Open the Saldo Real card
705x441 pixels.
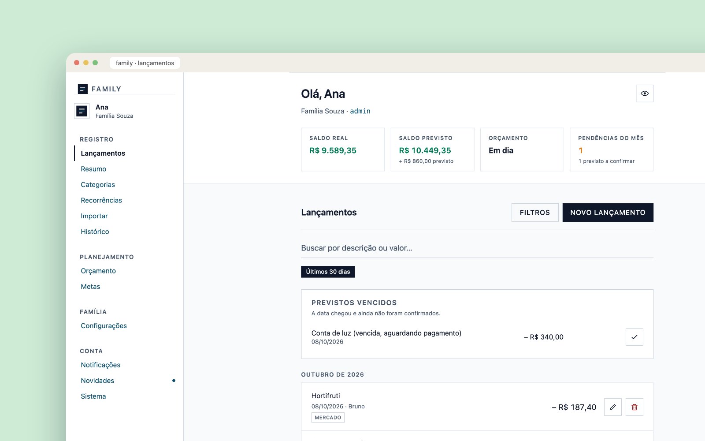343,149
